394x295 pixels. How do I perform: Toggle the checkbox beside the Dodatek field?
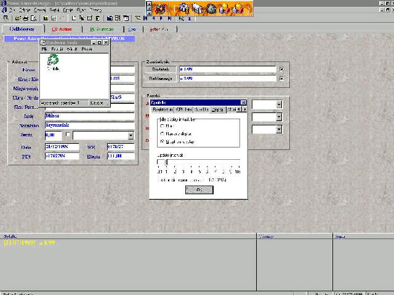[281, 69]
